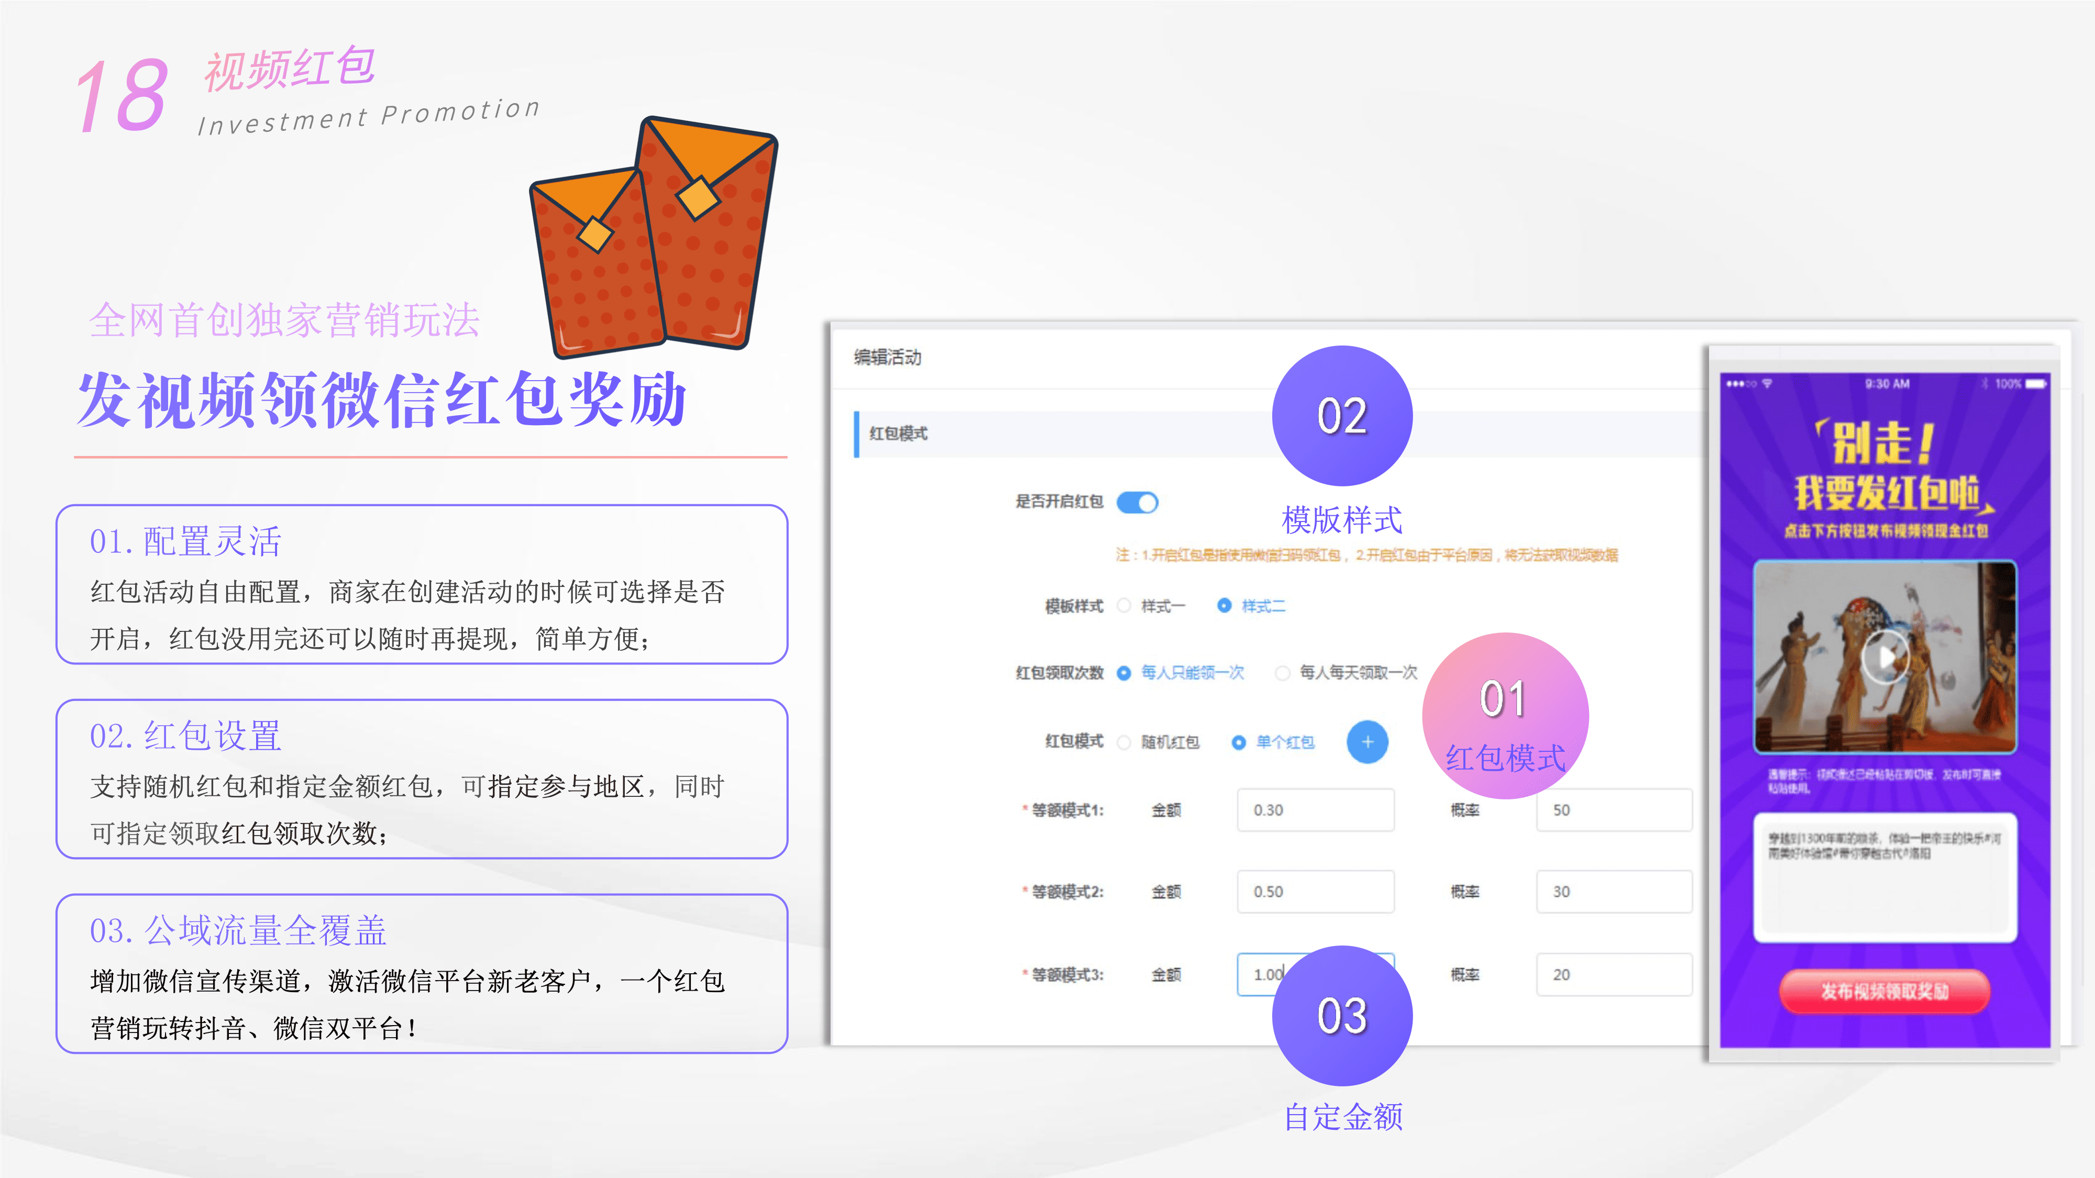Viewport: 2095px width, 1178px height.
Task: Toggle the 是否开启红包 switch
Action: pyautogui.click(x=1137, y=503)
